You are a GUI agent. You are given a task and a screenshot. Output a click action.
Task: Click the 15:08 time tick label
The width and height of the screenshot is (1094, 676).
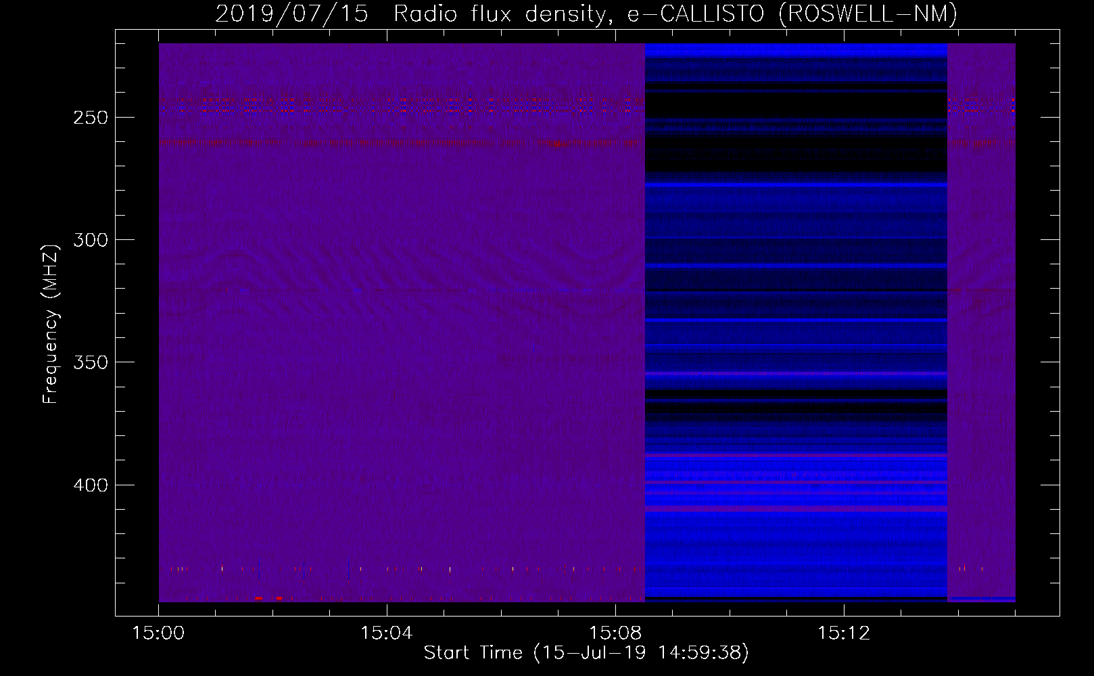click(x=615, y=633)
